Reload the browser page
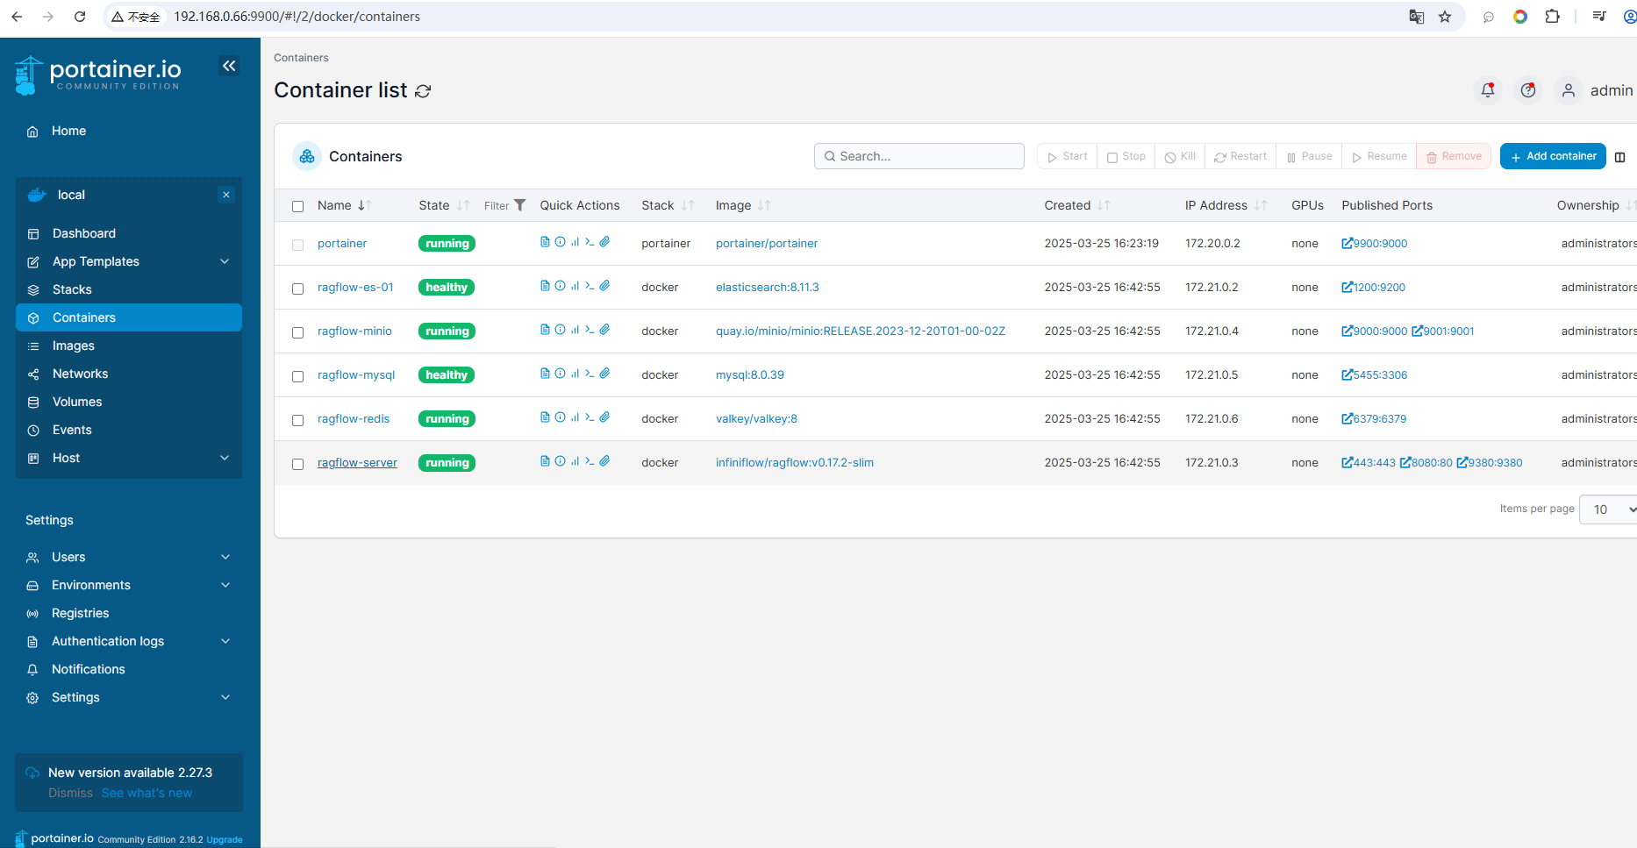The image size is (1637, 848). point(80,17)
